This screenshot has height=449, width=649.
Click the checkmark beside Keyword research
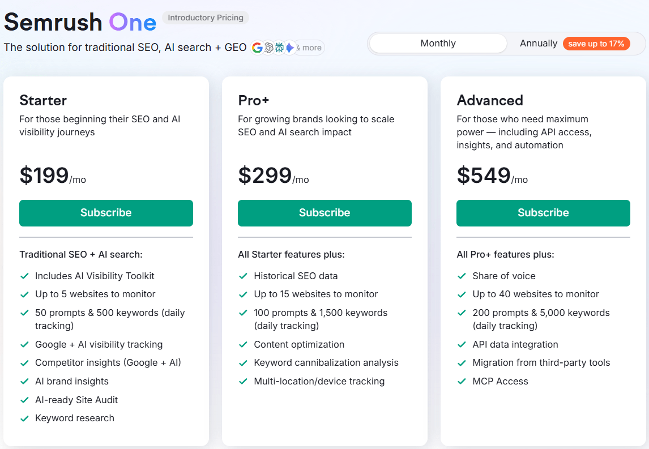pyautogui.click(x=24, y=418)
